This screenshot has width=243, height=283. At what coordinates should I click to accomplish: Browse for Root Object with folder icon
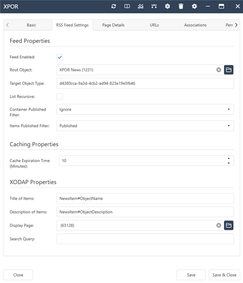229,70
